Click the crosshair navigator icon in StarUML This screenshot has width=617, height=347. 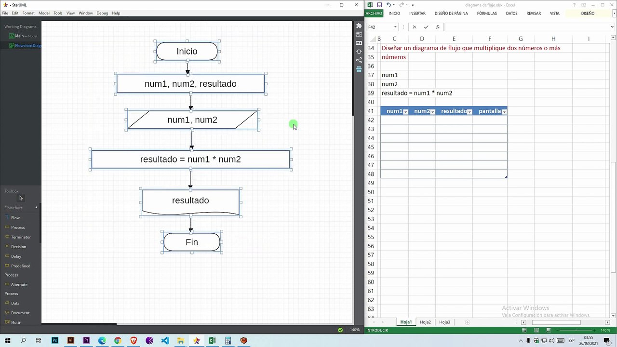[359, 52]
